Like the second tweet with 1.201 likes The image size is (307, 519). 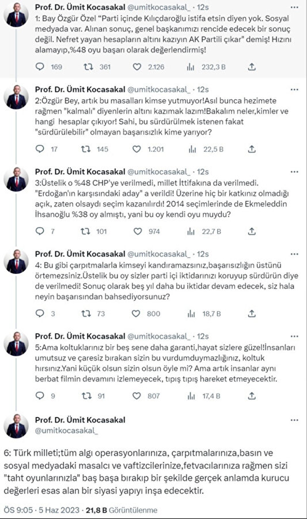[137, 149]
